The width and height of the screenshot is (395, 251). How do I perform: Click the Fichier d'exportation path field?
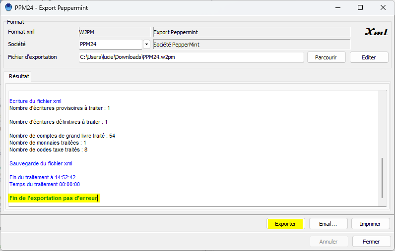(191, 57)
